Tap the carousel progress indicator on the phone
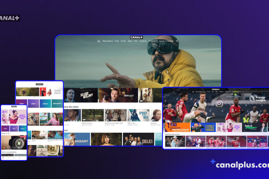269x179 pixels. (14, 124)
